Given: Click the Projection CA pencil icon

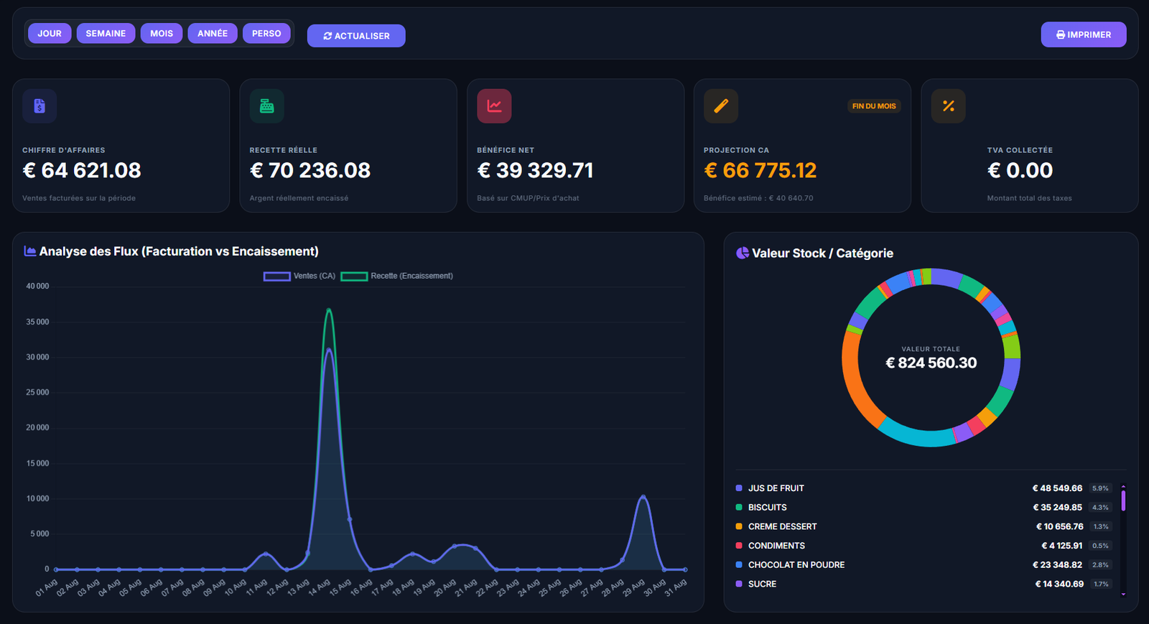Looking at the screenshot, I should pyautogui.click(x=721, y=106).
